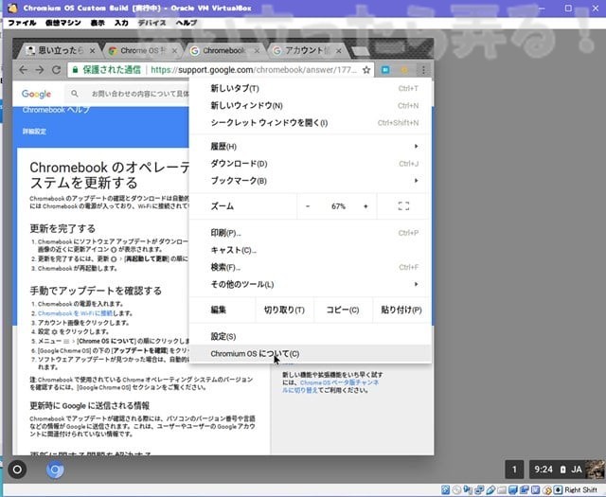Follow Chrome OS ベータ版チャンネル link
Screen dimensions: 606x497
click(330, 386)
